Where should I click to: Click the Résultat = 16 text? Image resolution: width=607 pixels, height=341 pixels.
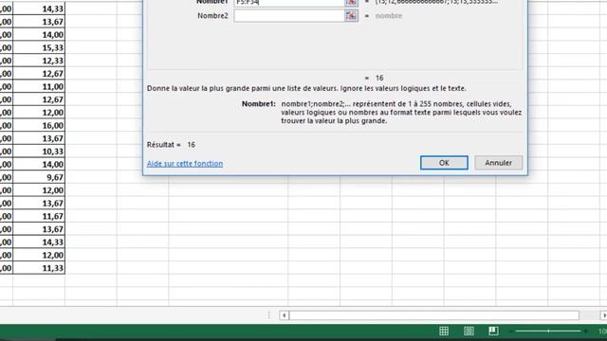point(171,145)
